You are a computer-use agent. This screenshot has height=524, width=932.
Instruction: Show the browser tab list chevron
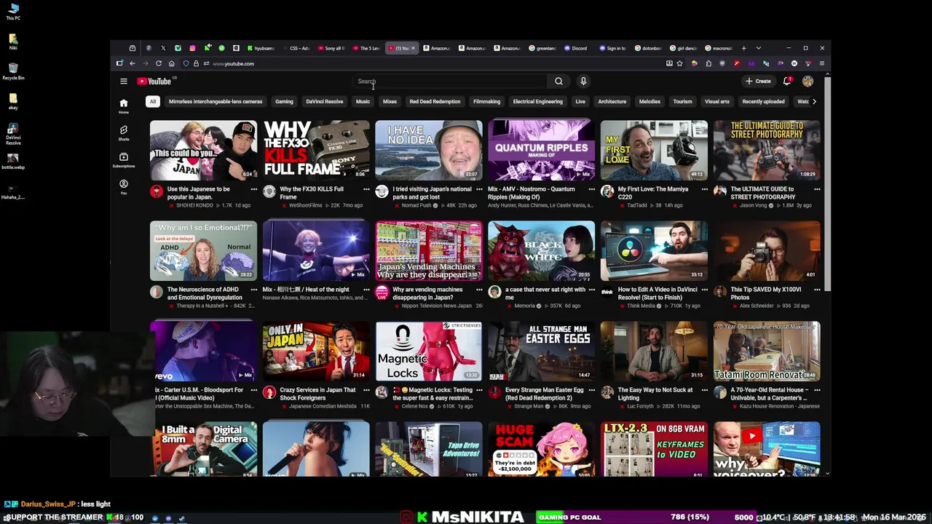click(x=758, y=48)
